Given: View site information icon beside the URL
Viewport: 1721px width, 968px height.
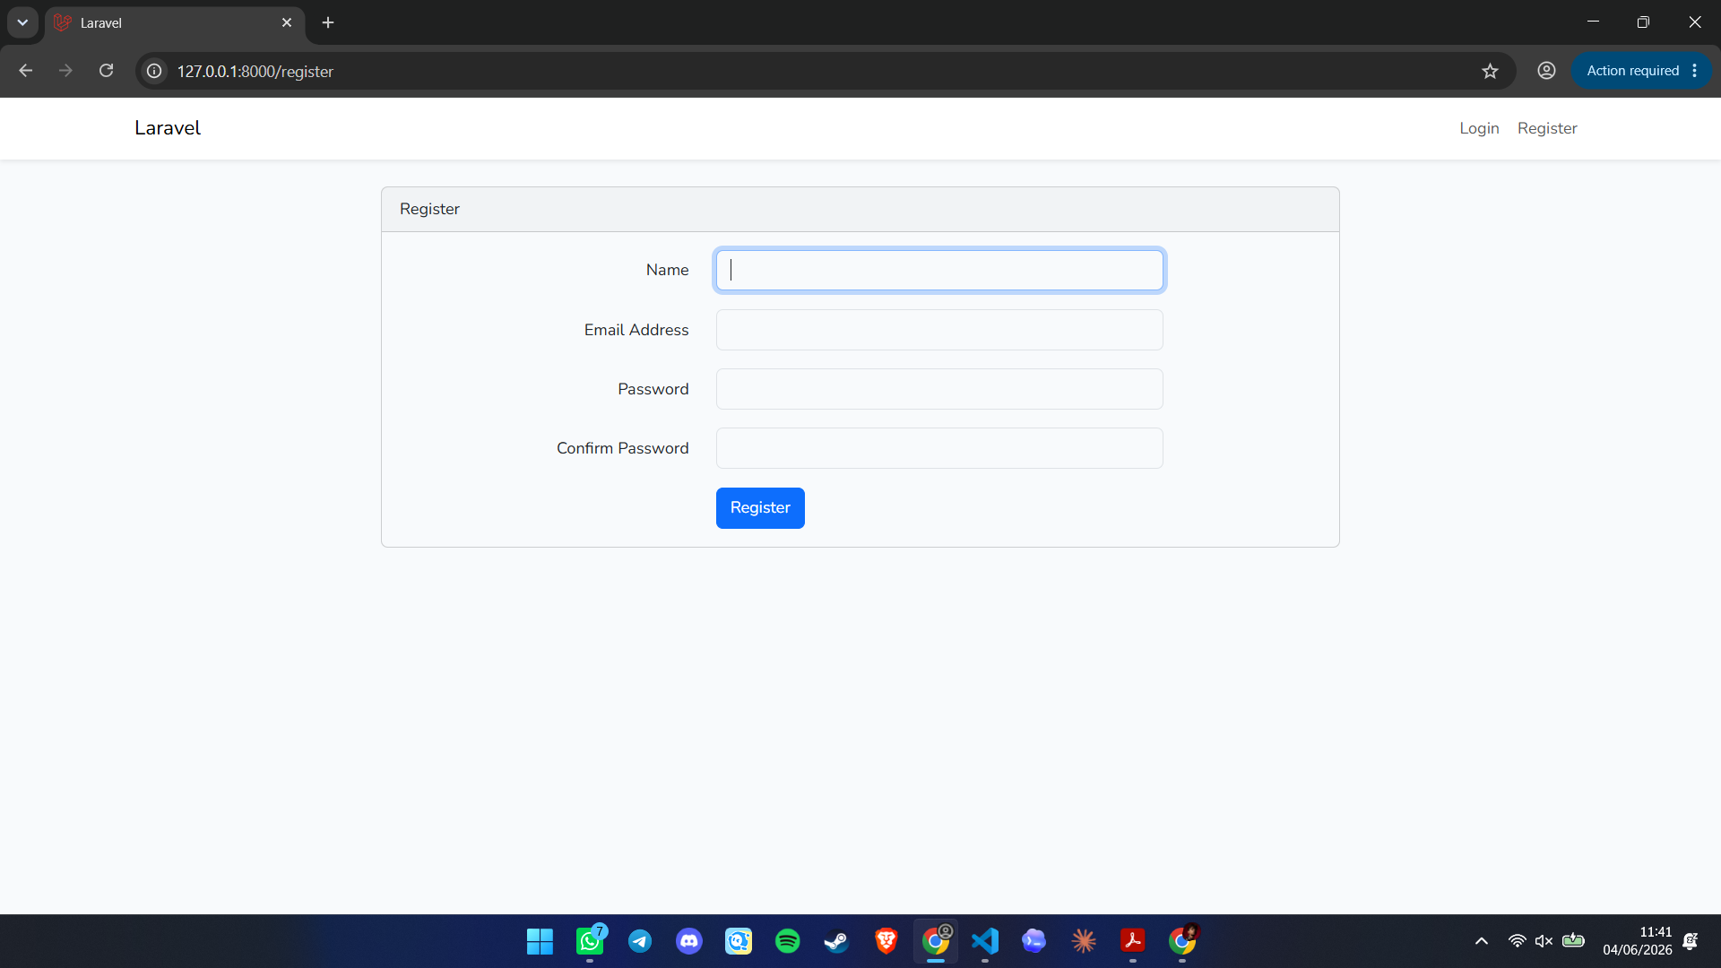Looking at the screenshot, I should pyautogui.click(x=154, y=71).
